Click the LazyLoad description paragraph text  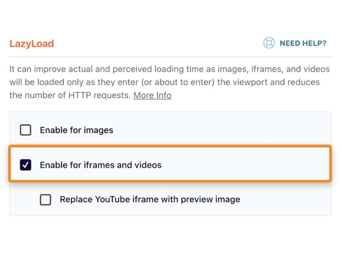(x=169, y=82)
